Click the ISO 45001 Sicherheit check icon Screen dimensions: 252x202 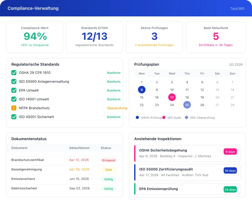pyautogui.click(x=14, y=117)
